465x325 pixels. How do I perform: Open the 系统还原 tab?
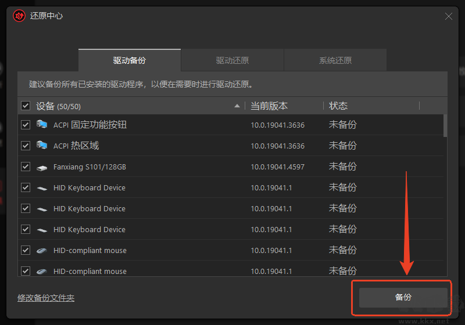click(x=335, y=60)
